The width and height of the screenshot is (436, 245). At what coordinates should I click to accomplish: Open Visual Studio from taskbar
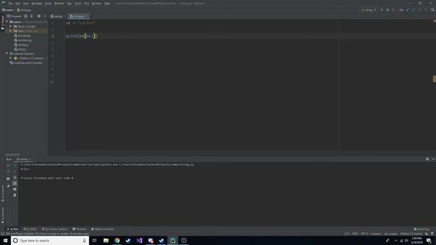[139, 240]
